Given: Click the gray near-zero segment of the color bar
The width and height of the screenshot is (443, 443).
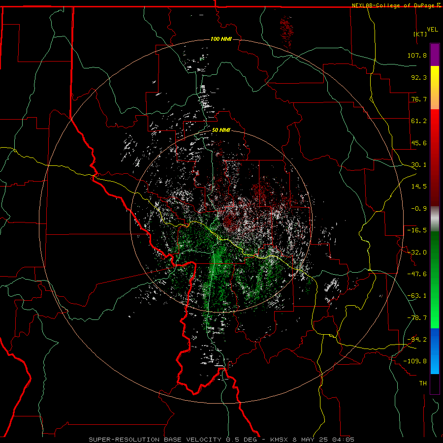Looking at the screenshot, I should pos(435,219).
